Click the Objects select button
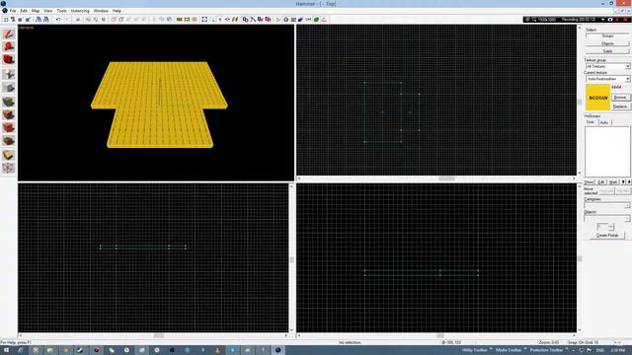The height and width of the screenshot is (355, 632). tap(607, 43)
